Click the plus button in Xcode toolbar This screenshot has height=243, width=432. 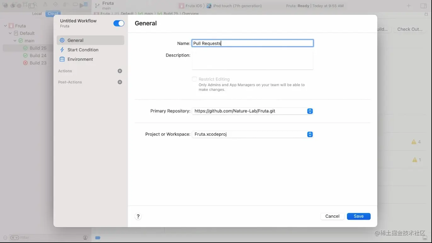409,6
